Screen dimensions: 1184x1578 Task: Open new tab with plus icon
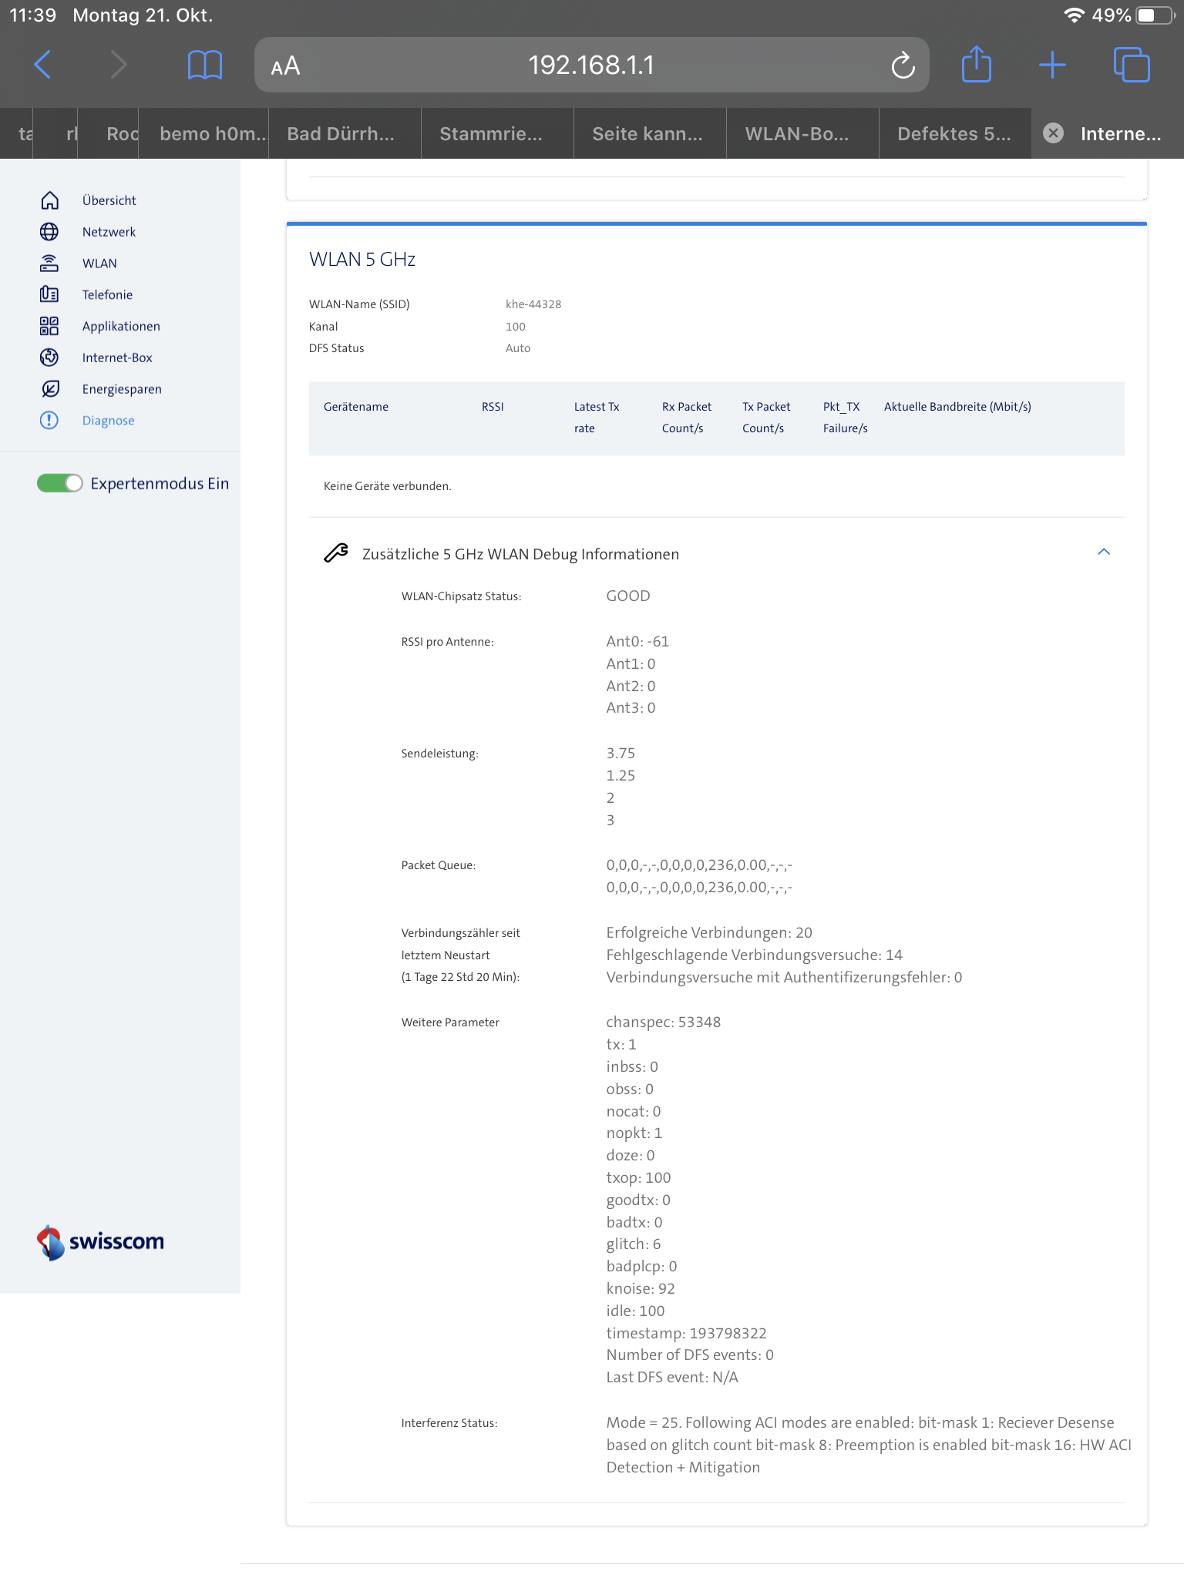point(1051,65)
